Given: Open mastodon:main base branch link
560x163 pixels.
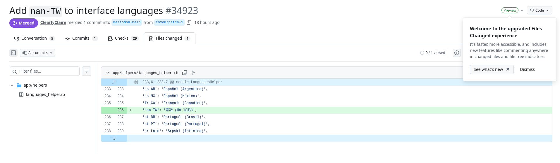Looking at the screenshot, I should 127,22.
